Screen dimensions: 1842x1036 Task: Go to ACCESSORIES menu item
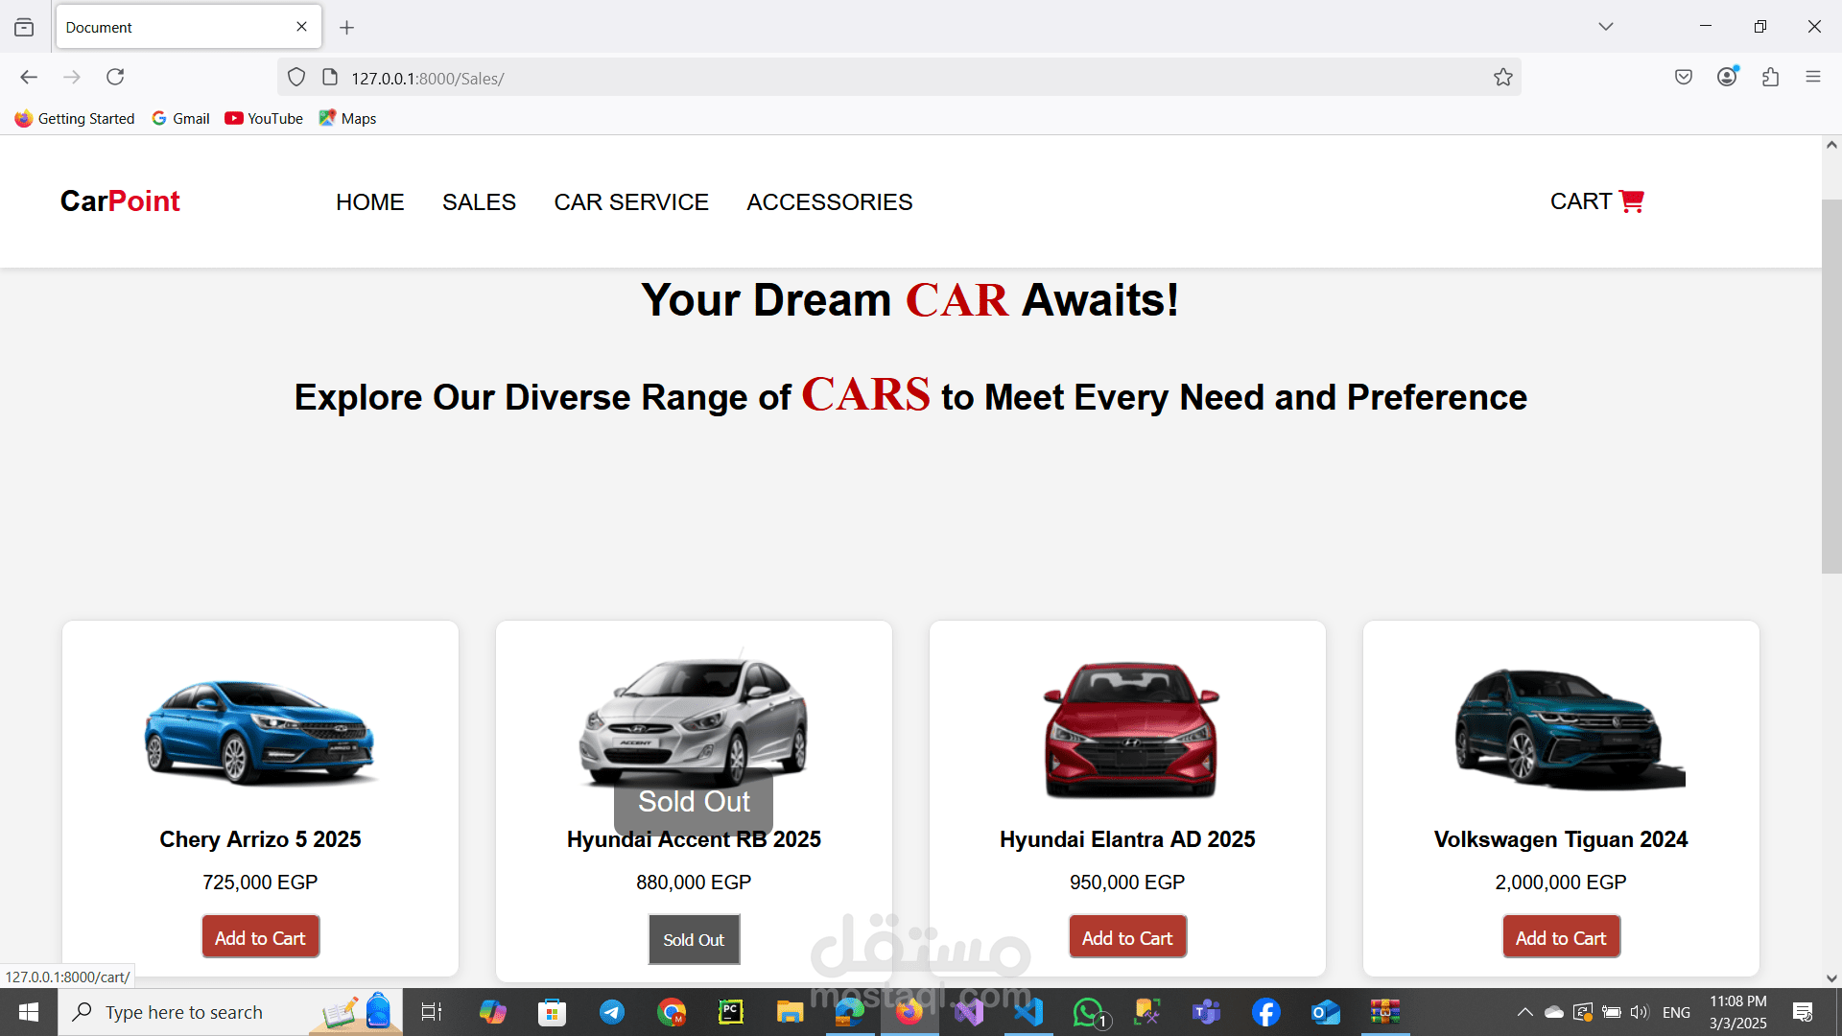coord(829,202)
